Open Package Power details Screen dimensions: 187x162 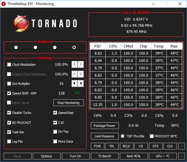point(105,126)
